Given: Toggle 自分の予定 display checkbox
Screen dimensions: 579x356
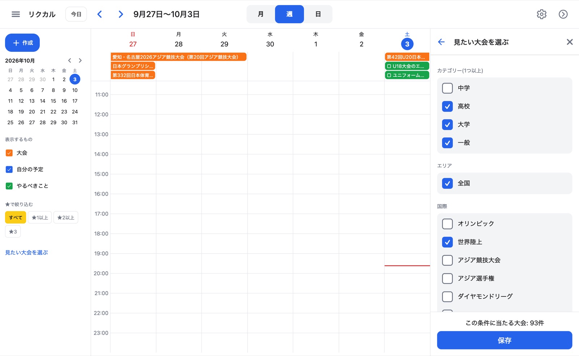Looking at the screenshot, I should tap(9, 169).
